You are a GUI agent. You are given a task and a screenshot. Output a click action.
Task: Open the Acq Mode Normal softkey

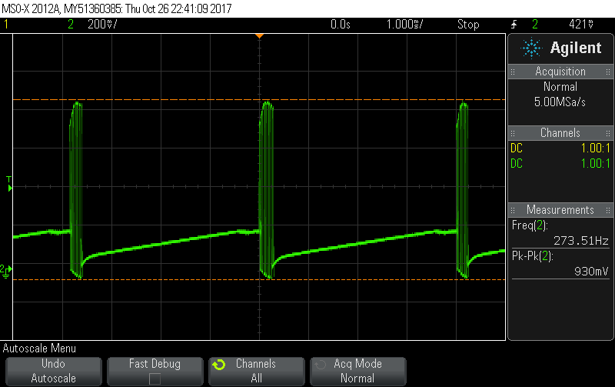(x=357, y=371)
